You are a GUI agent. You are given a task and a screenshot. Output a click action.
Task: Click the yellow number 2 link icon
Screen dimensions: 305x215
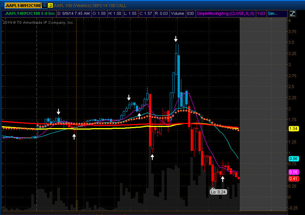pos(50,6)
